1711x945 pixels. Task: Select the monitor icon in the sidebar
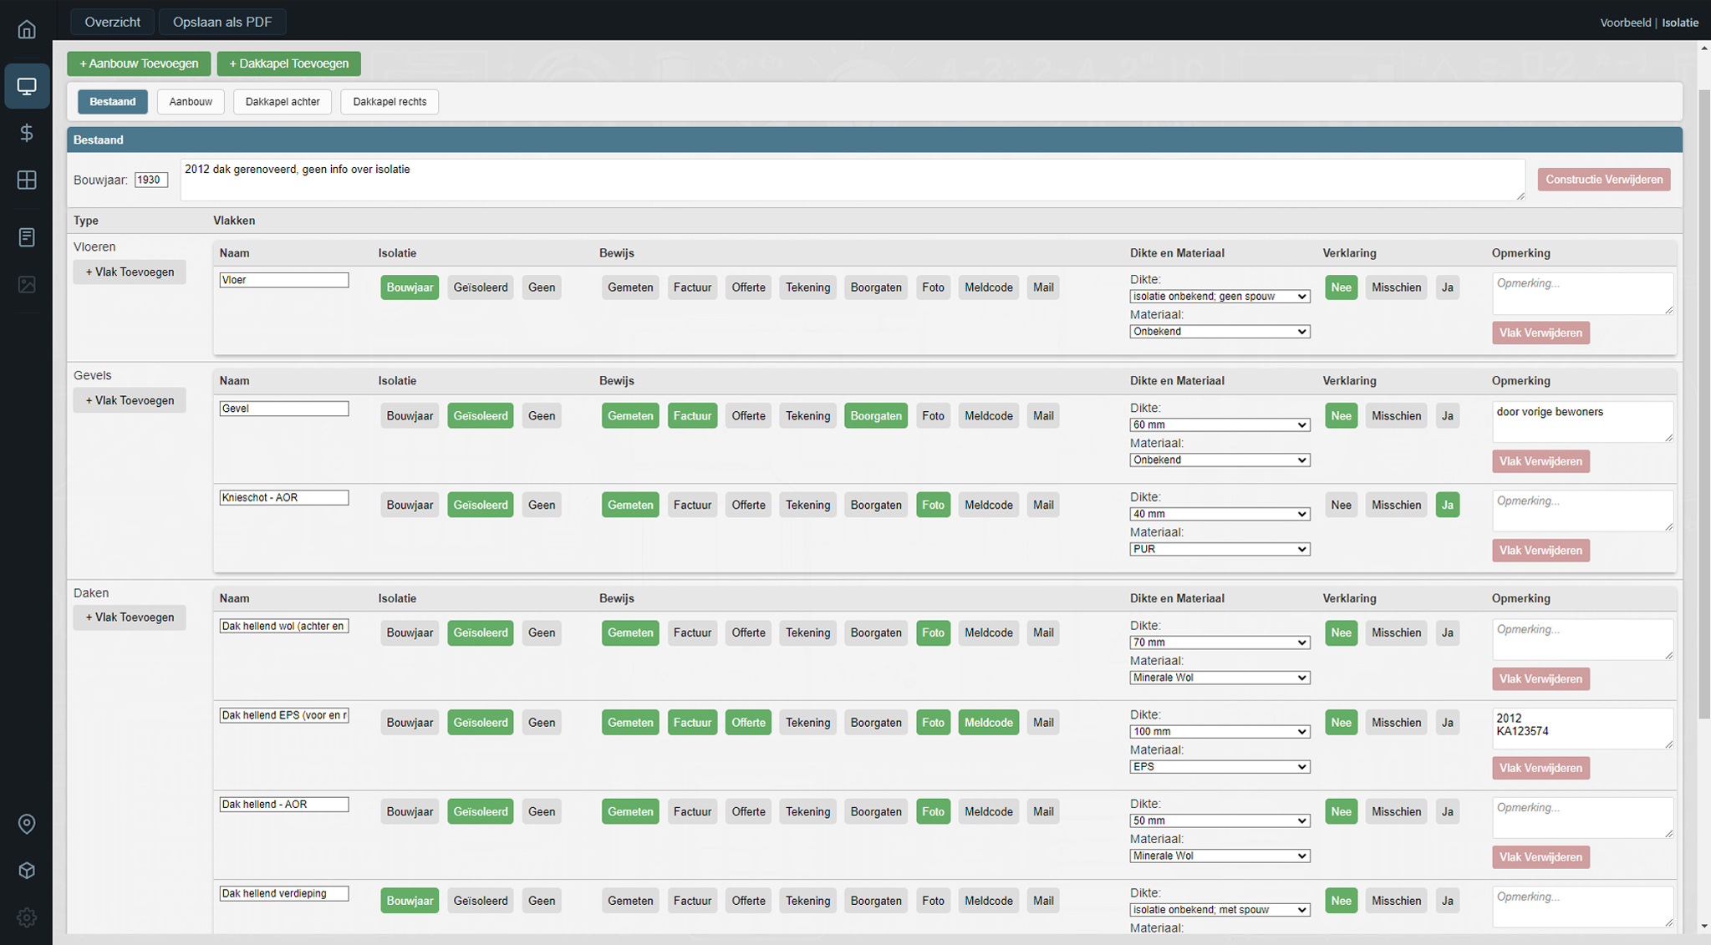click(x=27, y=85)
